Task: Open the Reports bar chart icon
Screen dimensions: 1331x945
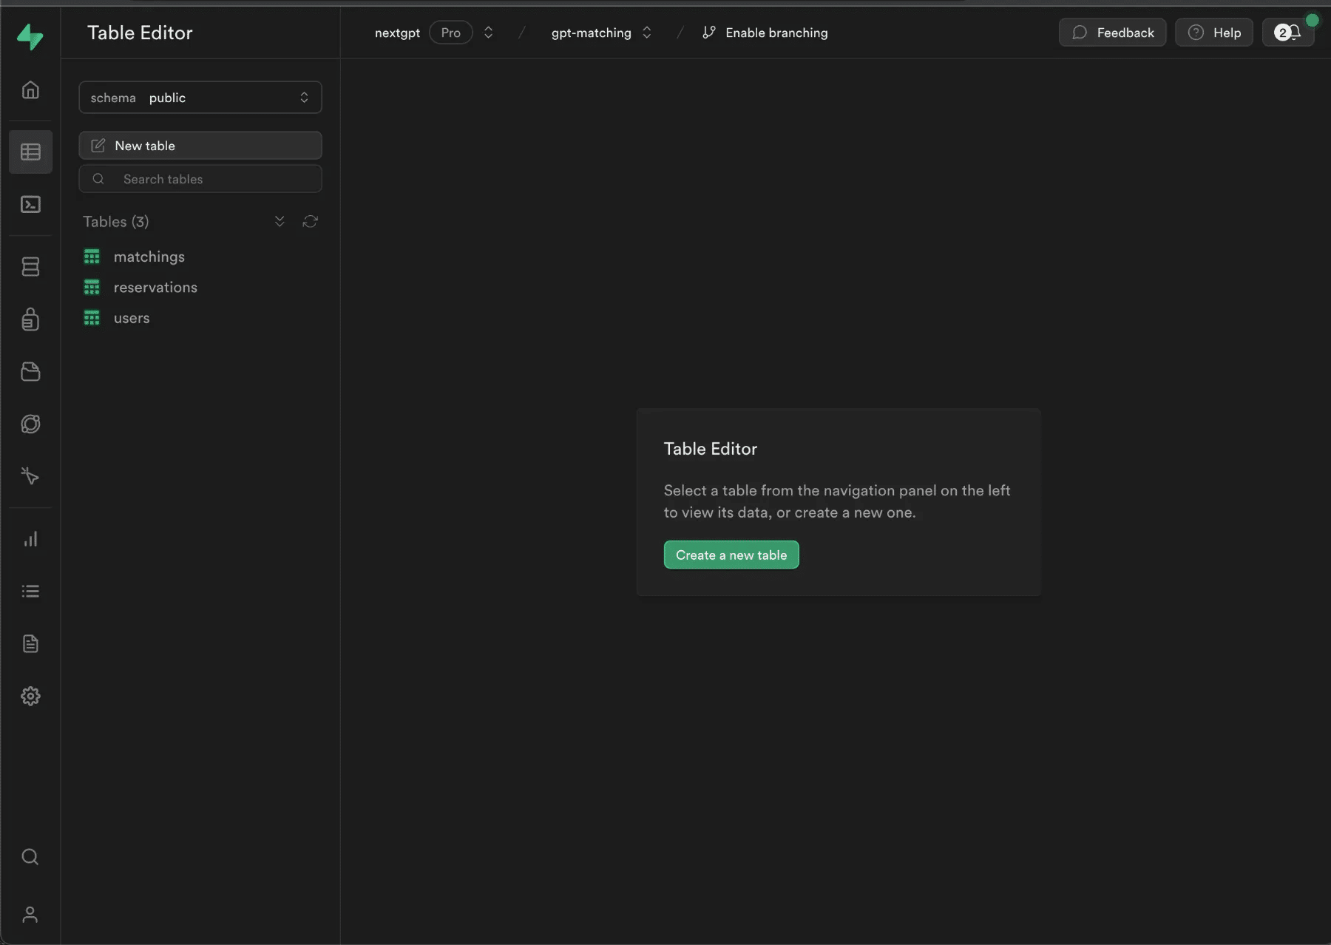Action: 30,539
